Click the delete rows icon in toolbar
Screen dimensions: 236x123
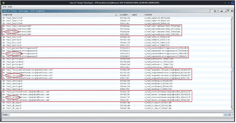pos(221,11)
